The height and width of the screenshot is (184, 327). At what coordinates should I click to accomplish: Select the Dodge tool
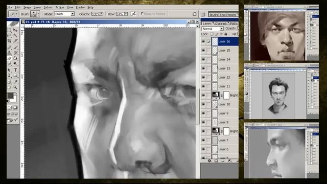[x=15, y=63]
